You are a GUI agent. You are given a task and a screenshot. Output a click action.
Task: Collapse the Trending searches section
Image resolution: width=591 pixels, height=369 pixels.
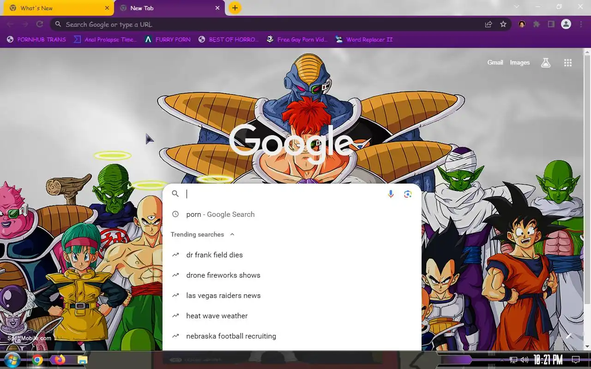[232, 234]
